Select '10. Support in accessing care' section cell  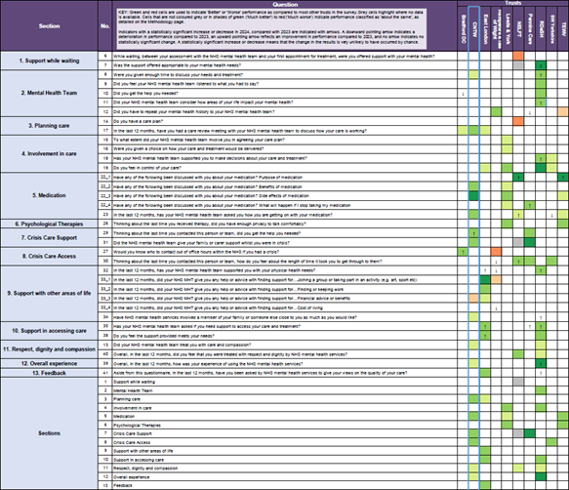[x=49, y=331]
